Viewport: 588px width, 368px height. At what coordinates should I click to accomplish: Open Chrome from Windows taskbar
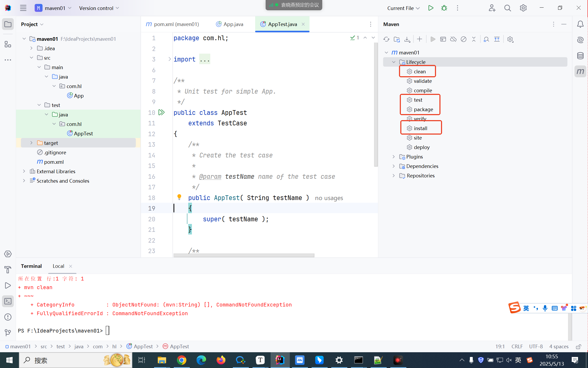(x=181, y=360)
